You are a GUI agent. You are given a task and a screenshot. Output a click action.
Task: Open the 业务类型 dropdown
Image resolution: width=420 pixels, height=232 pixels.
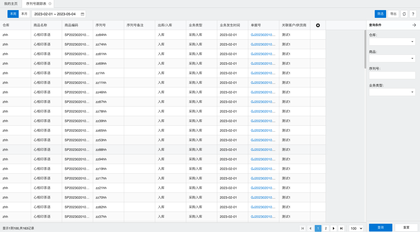[392, 92]
